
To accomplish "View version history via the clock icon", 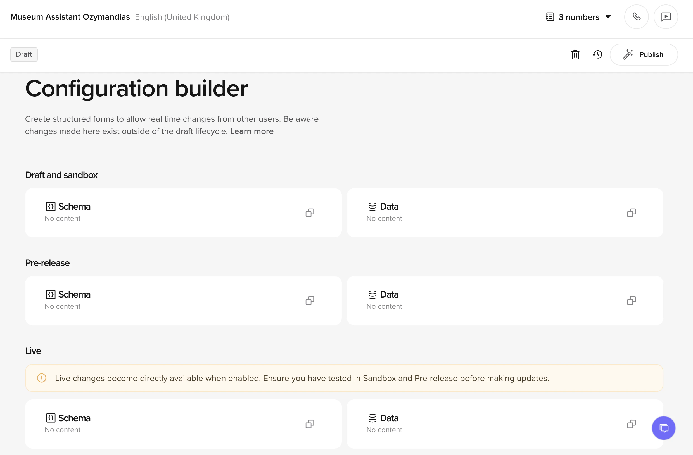I will click(x=597, y=54).
